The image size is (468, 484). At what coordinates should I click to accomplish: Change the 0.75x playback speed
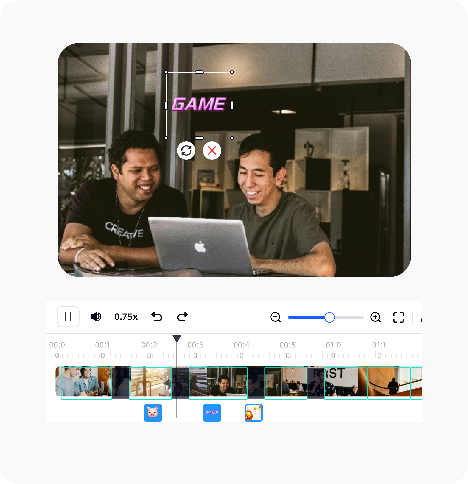tap(126, 317)
